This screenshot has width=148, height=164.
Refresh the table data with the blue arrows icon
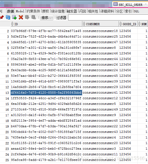8,17
